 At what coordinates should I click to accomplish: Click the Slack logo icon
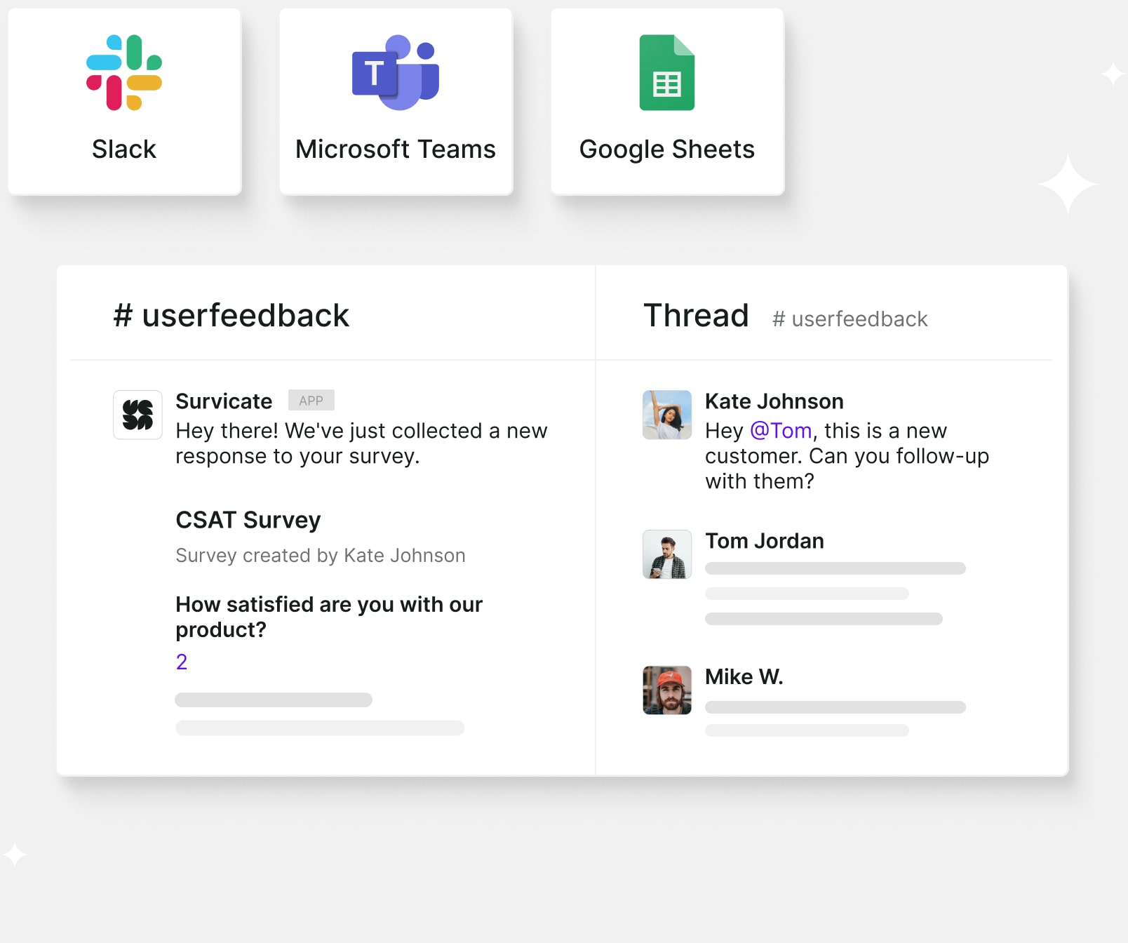(124, 72)
